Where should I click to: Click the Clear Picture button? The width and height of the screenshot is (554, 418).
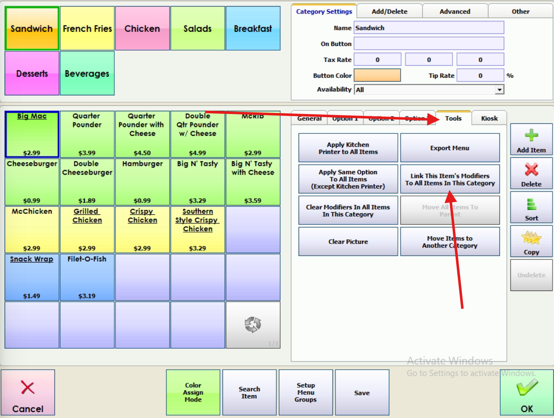click(x=348, y=241)
